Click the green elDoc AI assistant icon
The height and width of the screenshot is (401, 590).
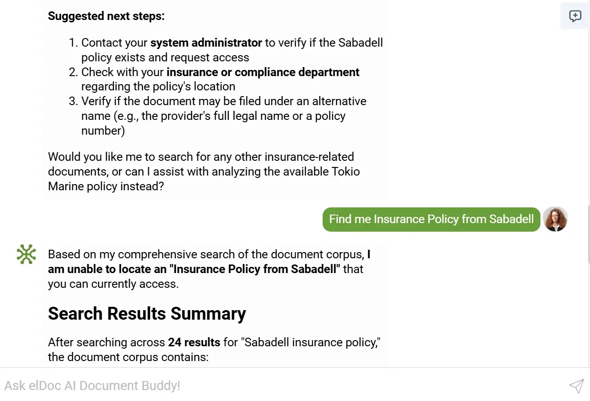[26, 254]
